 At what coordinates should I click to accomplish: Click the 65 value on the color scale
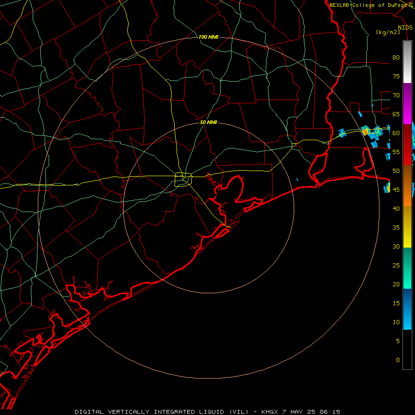click(x=396, y=114)
